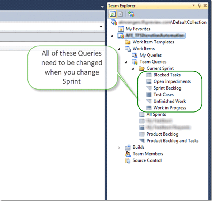Open the Sprint Backlog query

(167, 88)
